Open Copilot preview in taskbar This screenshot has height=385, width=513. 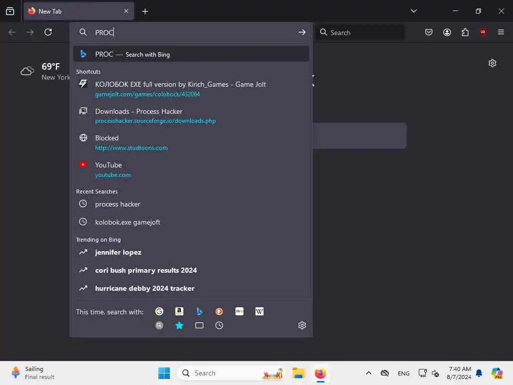pyautogui.click(x=497, y=373)
